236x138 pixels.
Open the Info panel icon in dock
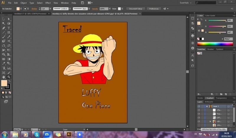click(193, 48)
